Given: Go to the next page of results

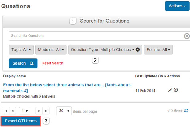Looking at the screenshot, I should pos(38,111).
